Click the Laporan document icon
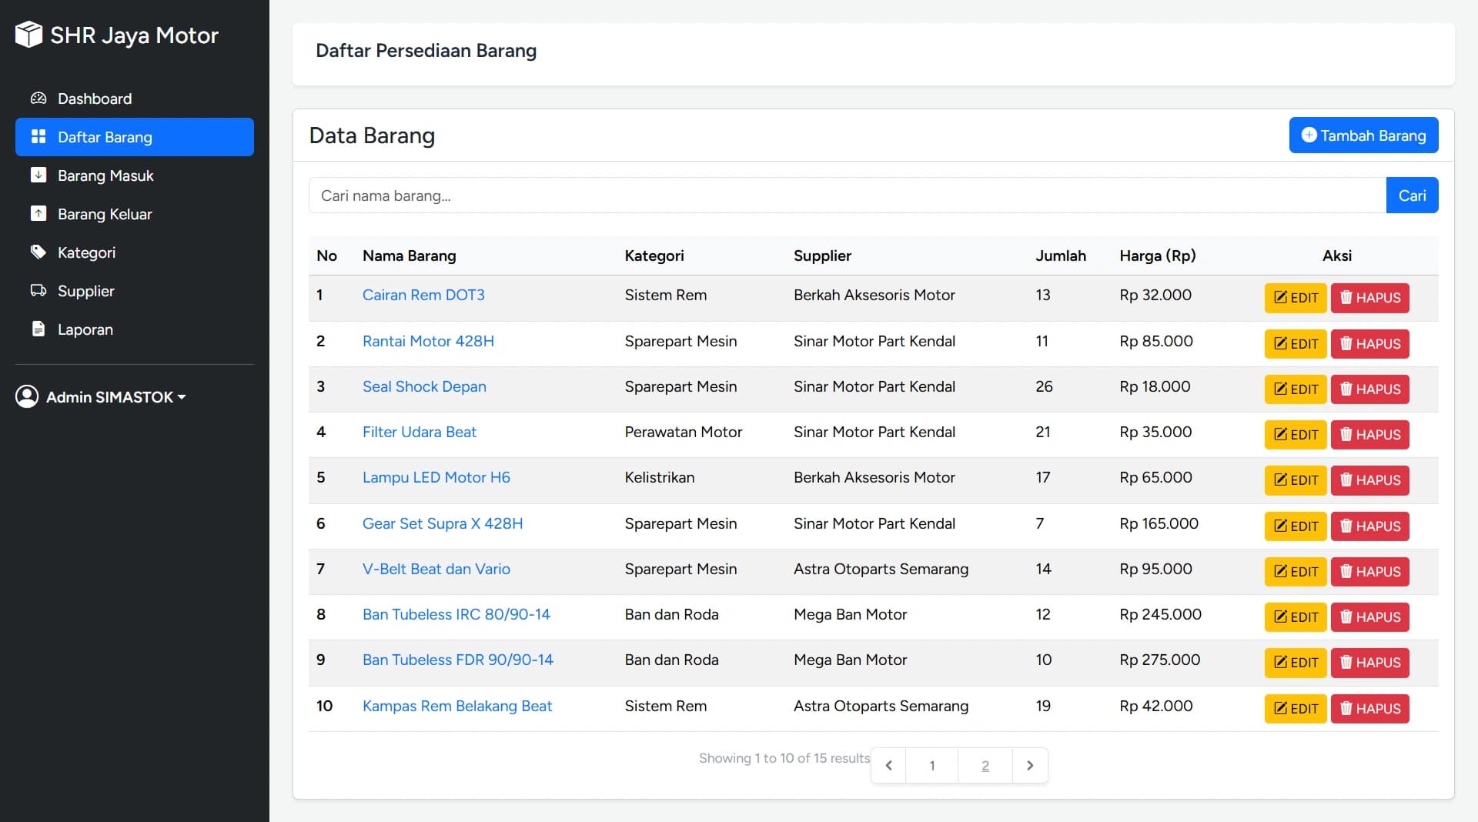This screenshot has height=822, width=1478. coord(38,329)
